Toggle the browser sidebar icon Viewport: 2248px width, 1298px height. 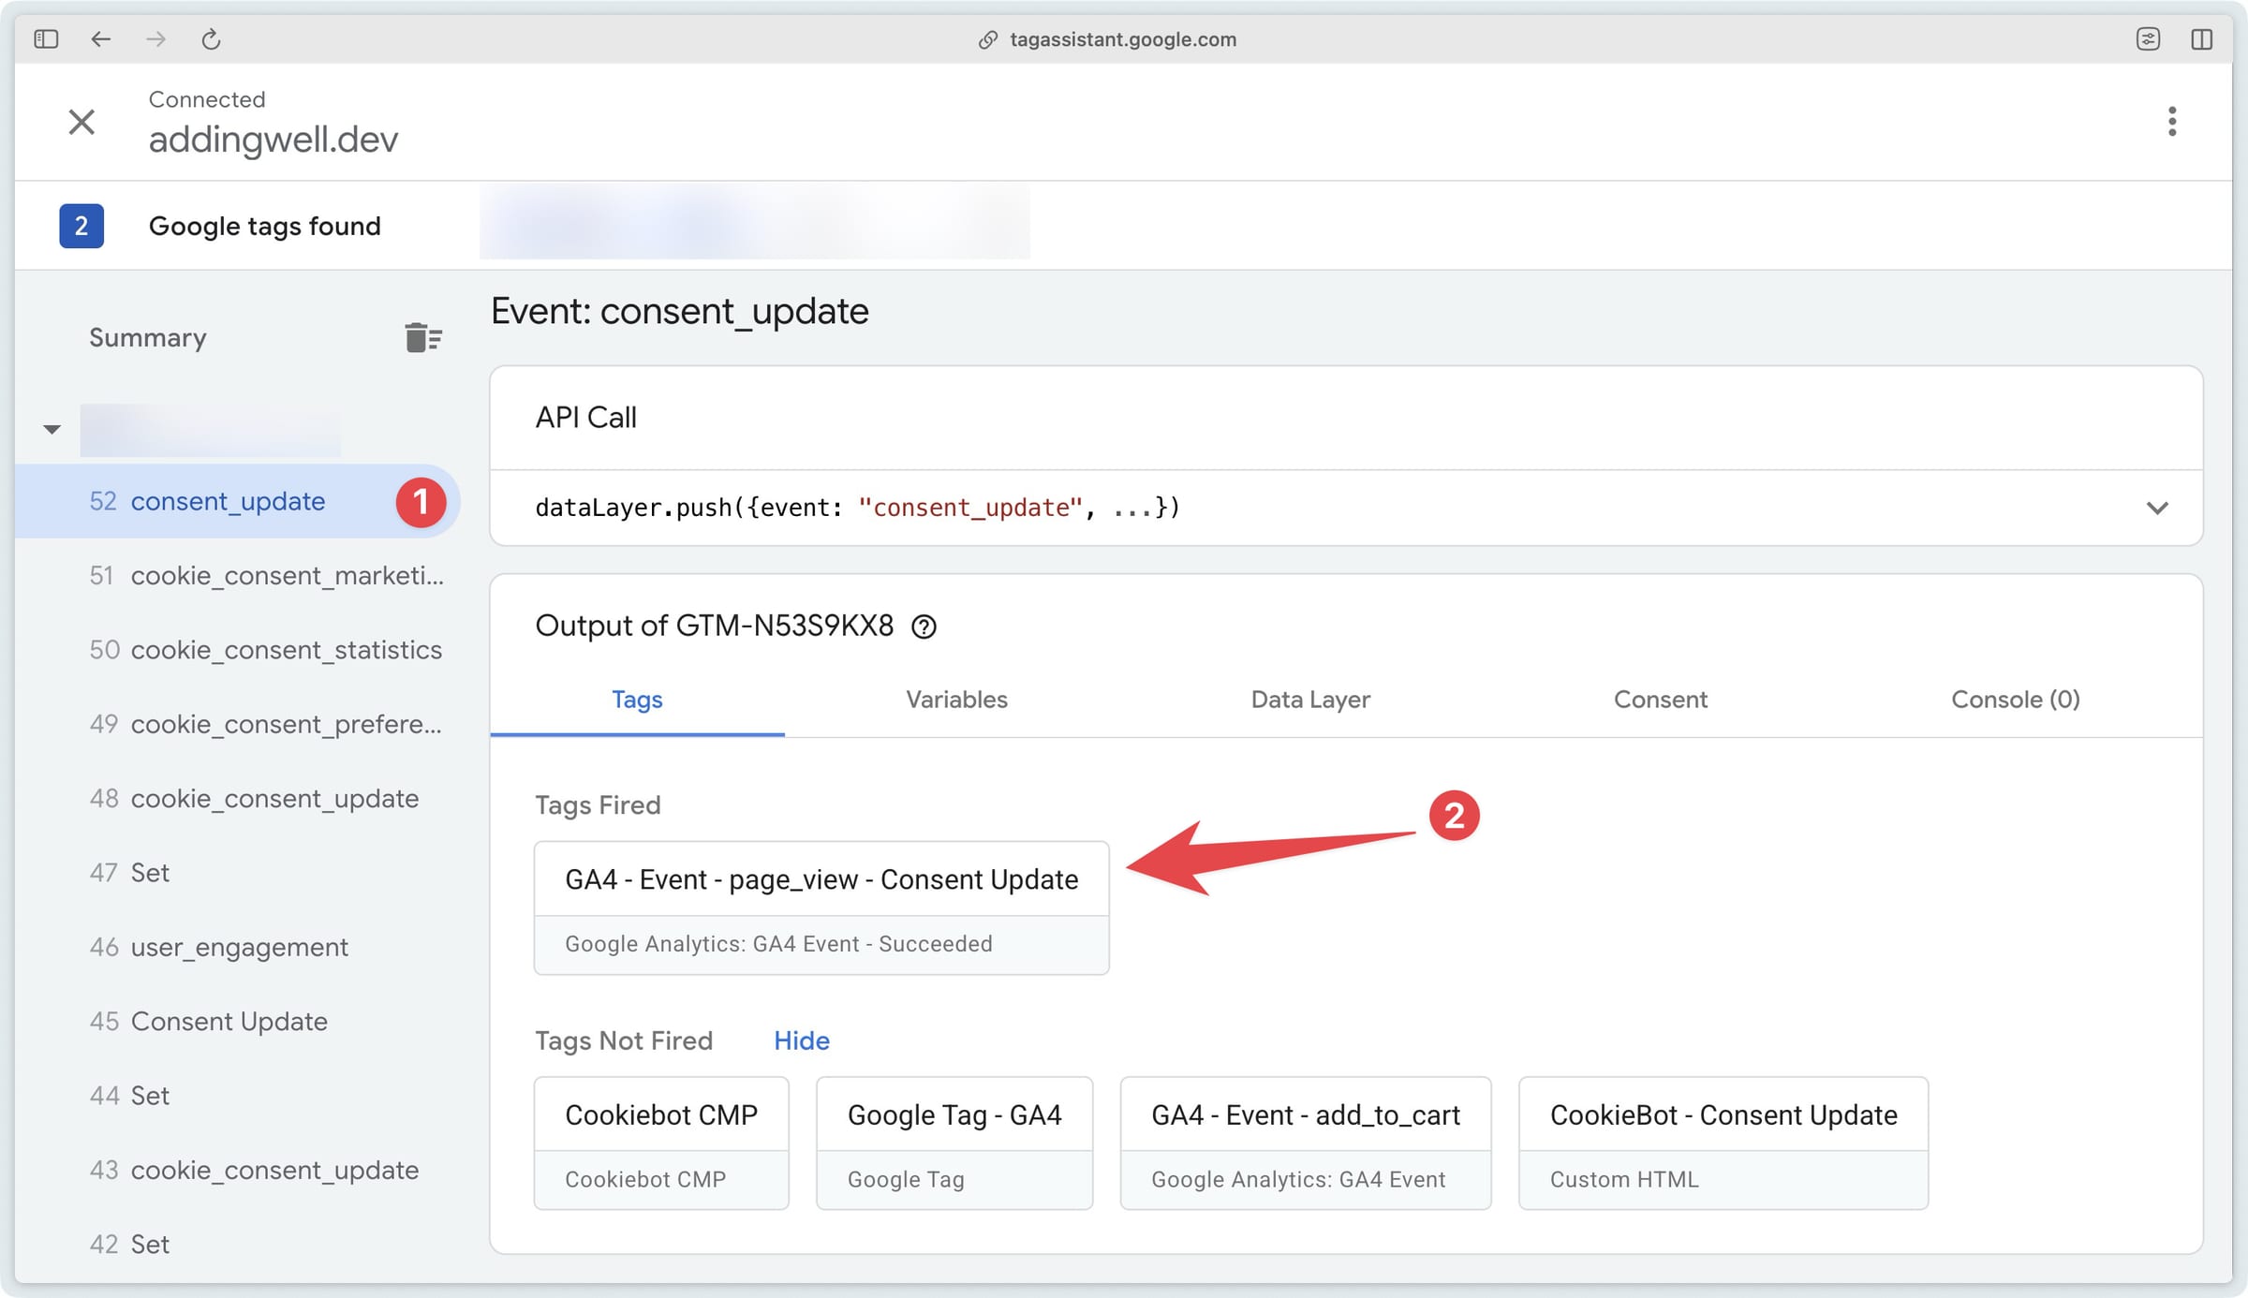coord(46,39)
